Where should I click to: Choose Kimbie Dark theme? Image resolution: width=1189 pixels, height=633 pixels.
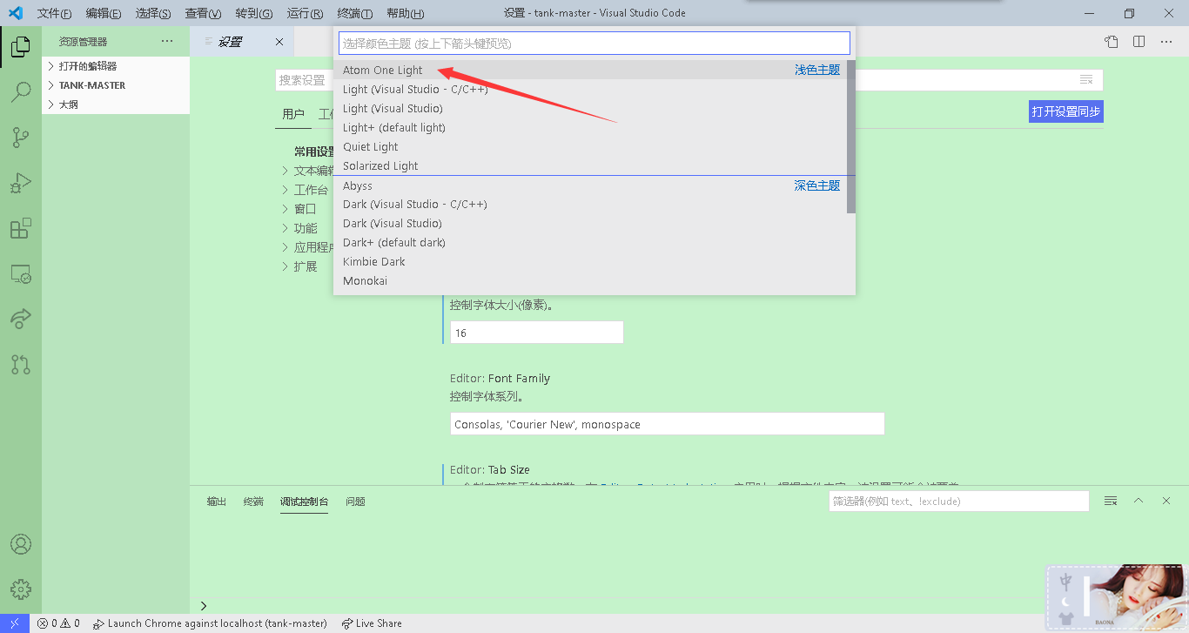[589, 261]
